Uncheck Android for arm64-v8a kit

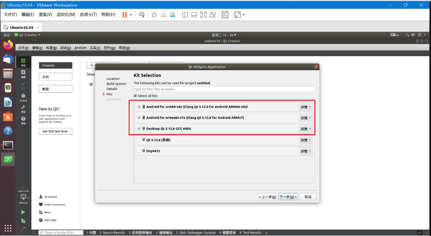(139, 107)
